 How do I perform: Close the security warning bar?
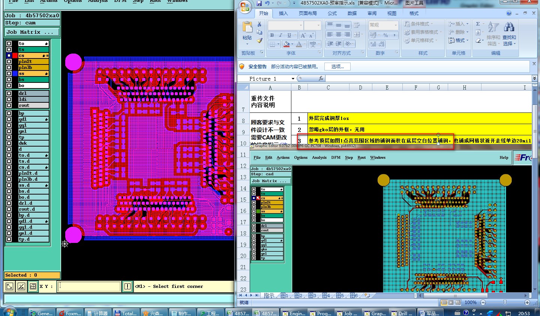pyautogui.click(x=534, y=64)
